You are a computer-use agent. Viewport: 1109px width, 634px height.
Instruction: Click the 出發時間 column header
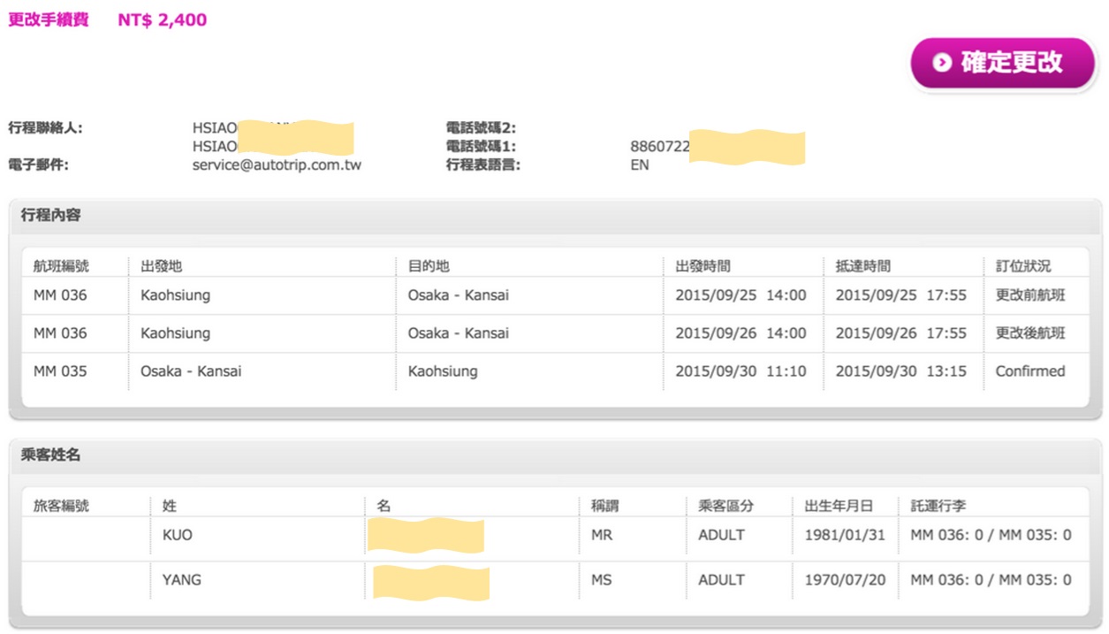tap(703, 265)
